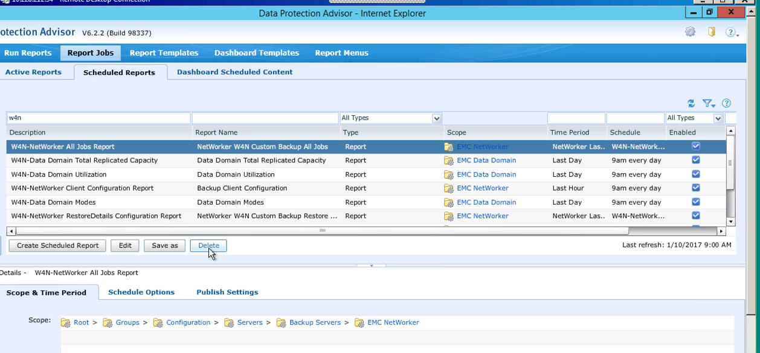The width and height of the screenshot is (760, 353).
Task: Click EMC Data Domain scope link for Data Domain Modes
Action: (486, 202)
